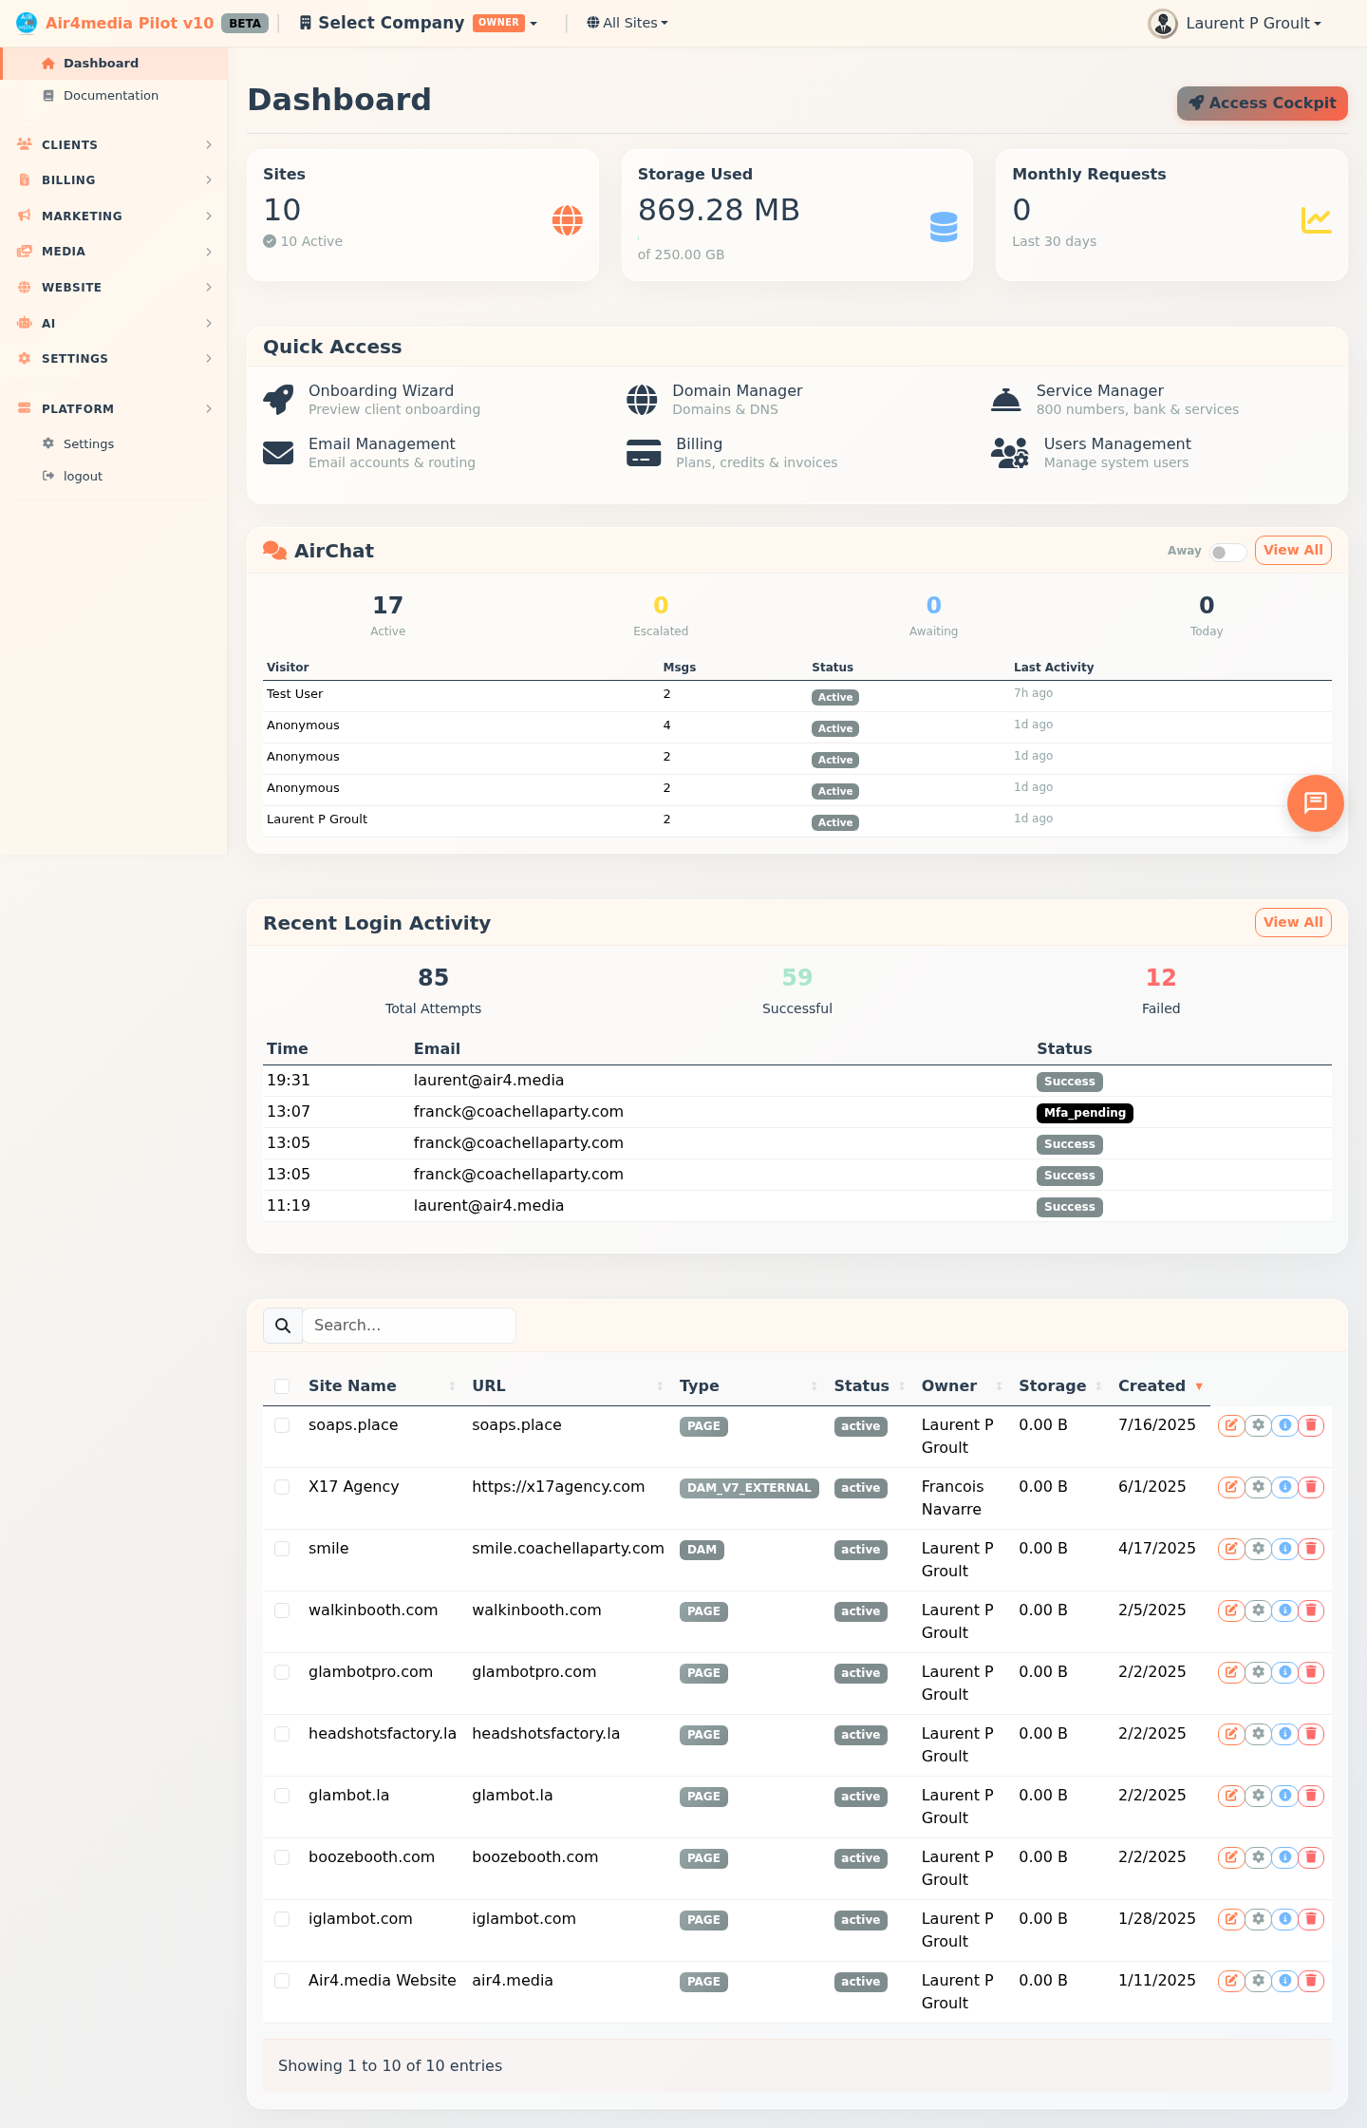Open Onboarding Wizard rocket icon
This screenshot has width=1367, height=2128.
pyautogui.click(x=278, y=400)
